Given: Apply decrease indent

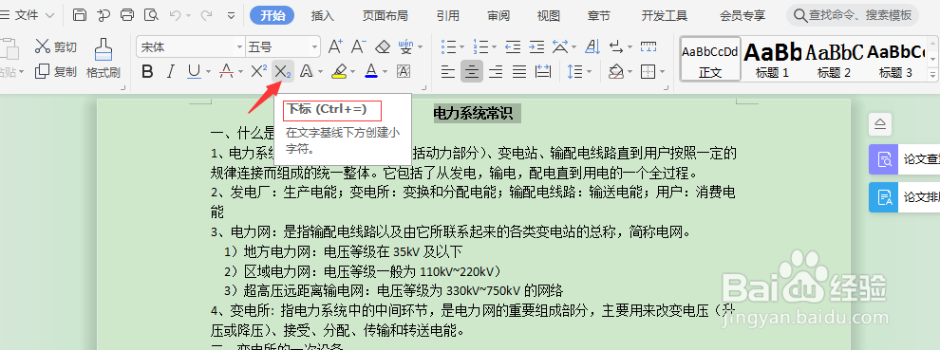Looking at the screenshot, I should coord(513,46).
